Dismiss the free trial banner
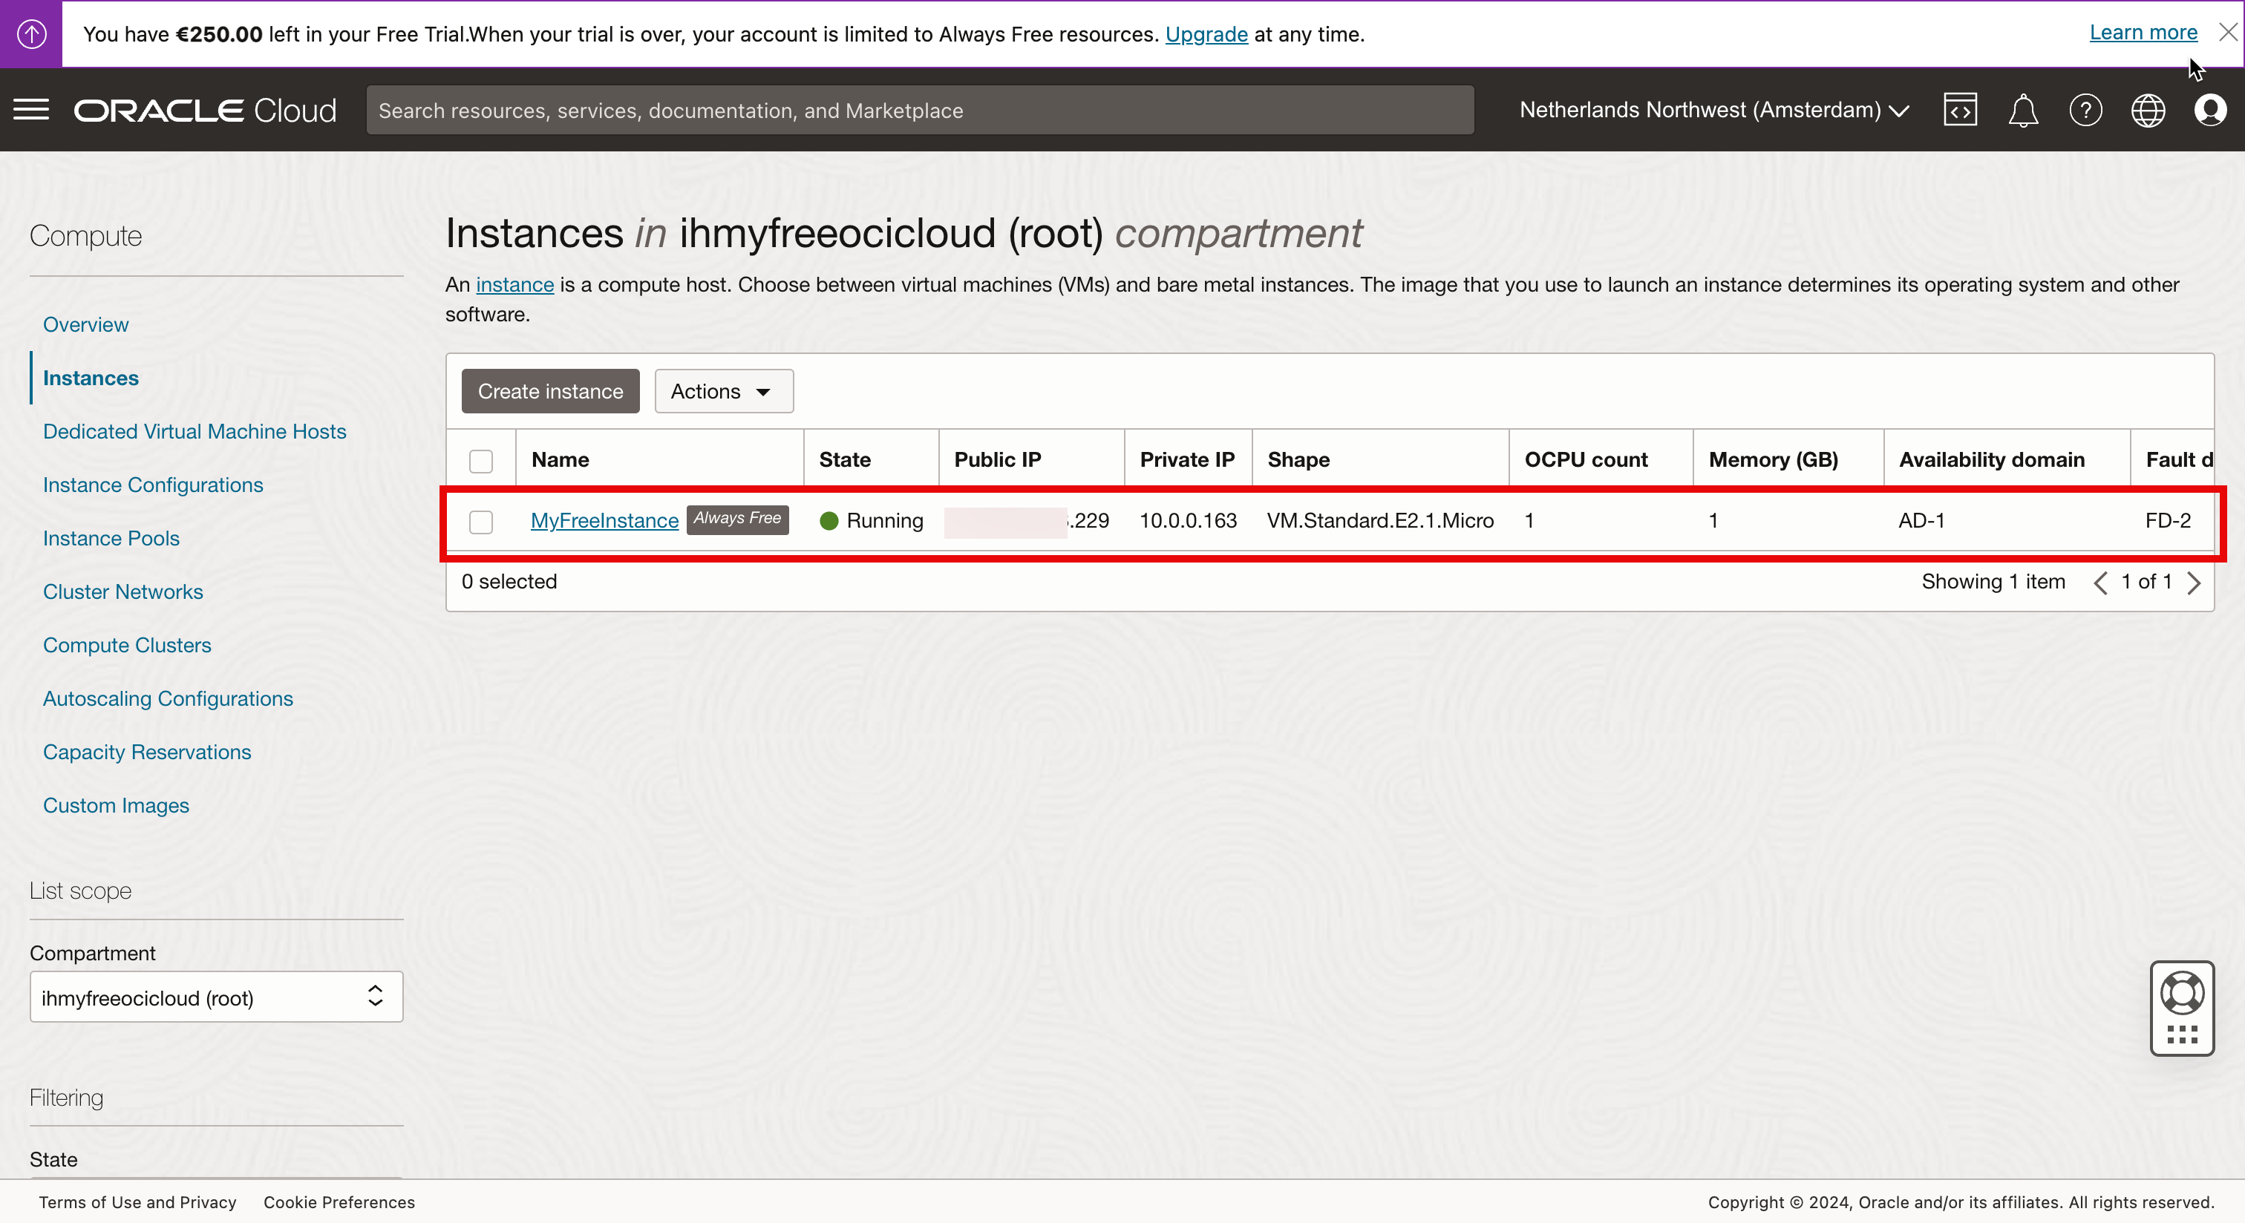Image resolution: width=2245 pixels, height=1223 pixels. pos(2228,32)
